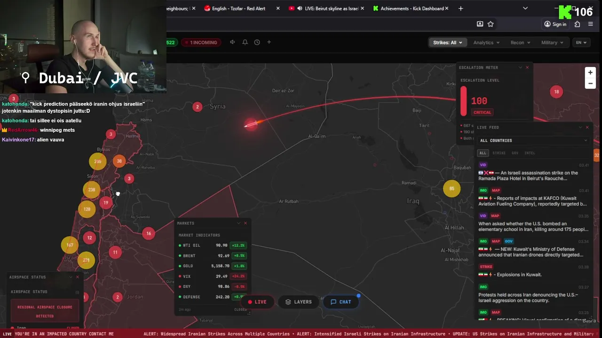Filter live feed to INTEL items
Screen dimensions: 602x338
(530, 153)
